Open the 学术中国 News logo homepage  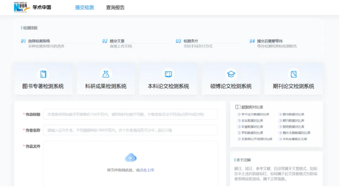(33, 7)
